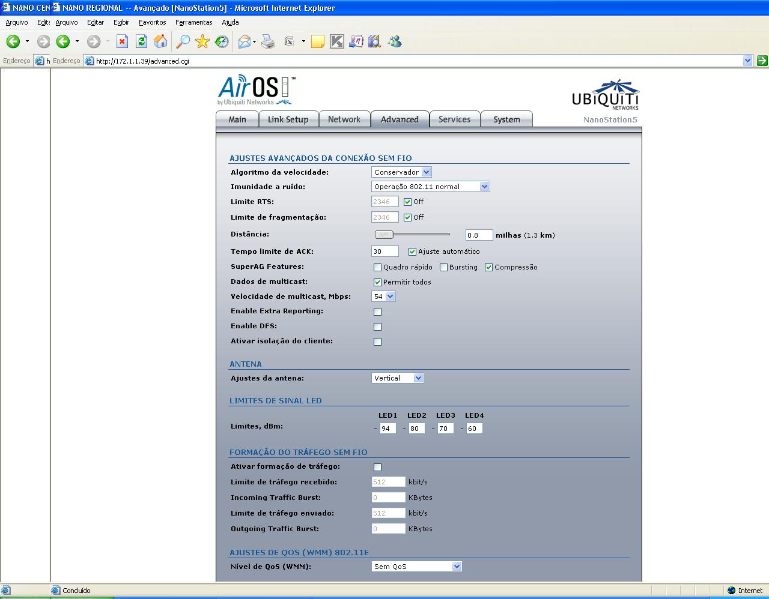769x599 pixels.
Task: Click the translate toolbar icon beside the K
Action: (356, 41)
